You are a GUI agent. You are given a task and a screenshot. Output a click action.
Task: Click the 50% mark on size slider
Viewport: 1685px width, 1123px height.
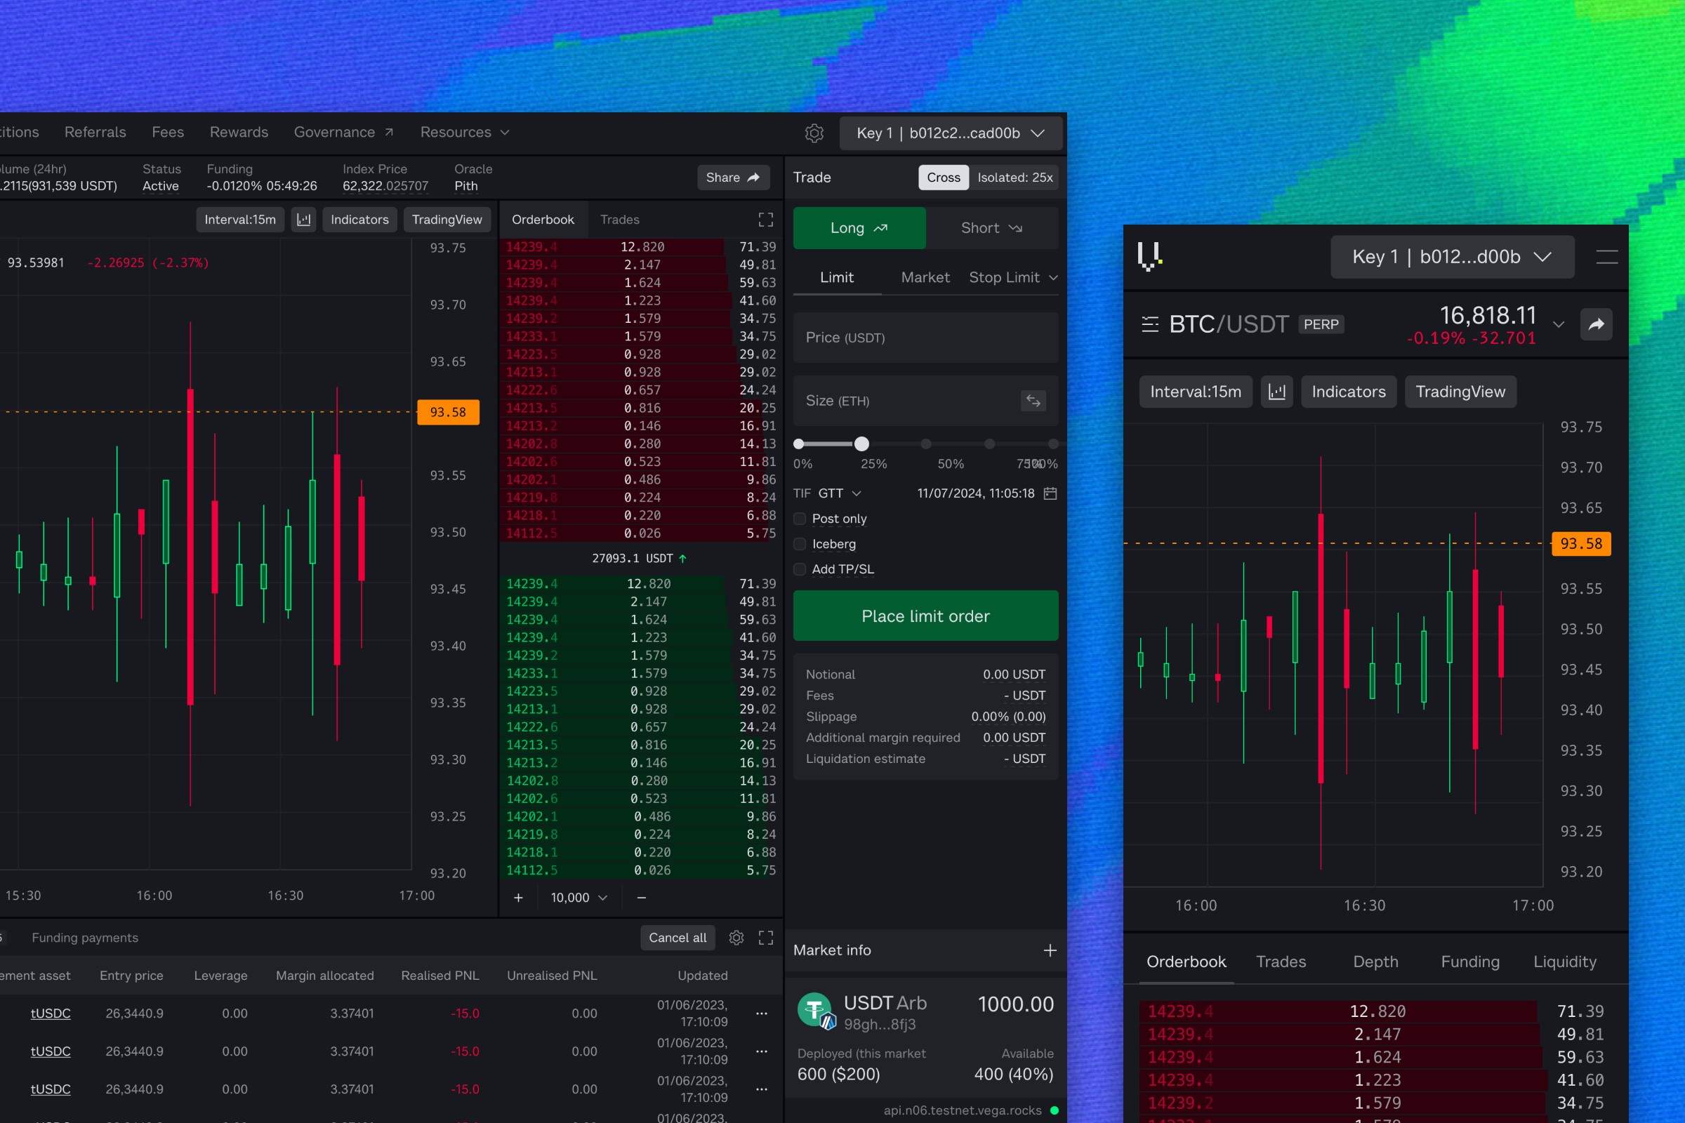coord(925,444)
